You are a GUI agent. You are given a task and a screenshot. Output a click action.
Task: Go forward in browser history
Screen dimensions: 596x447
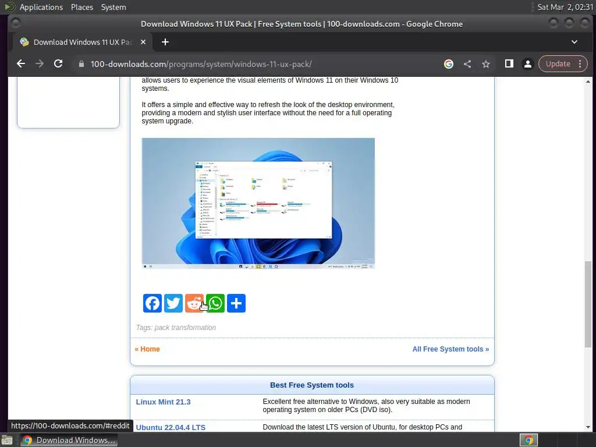40,64
